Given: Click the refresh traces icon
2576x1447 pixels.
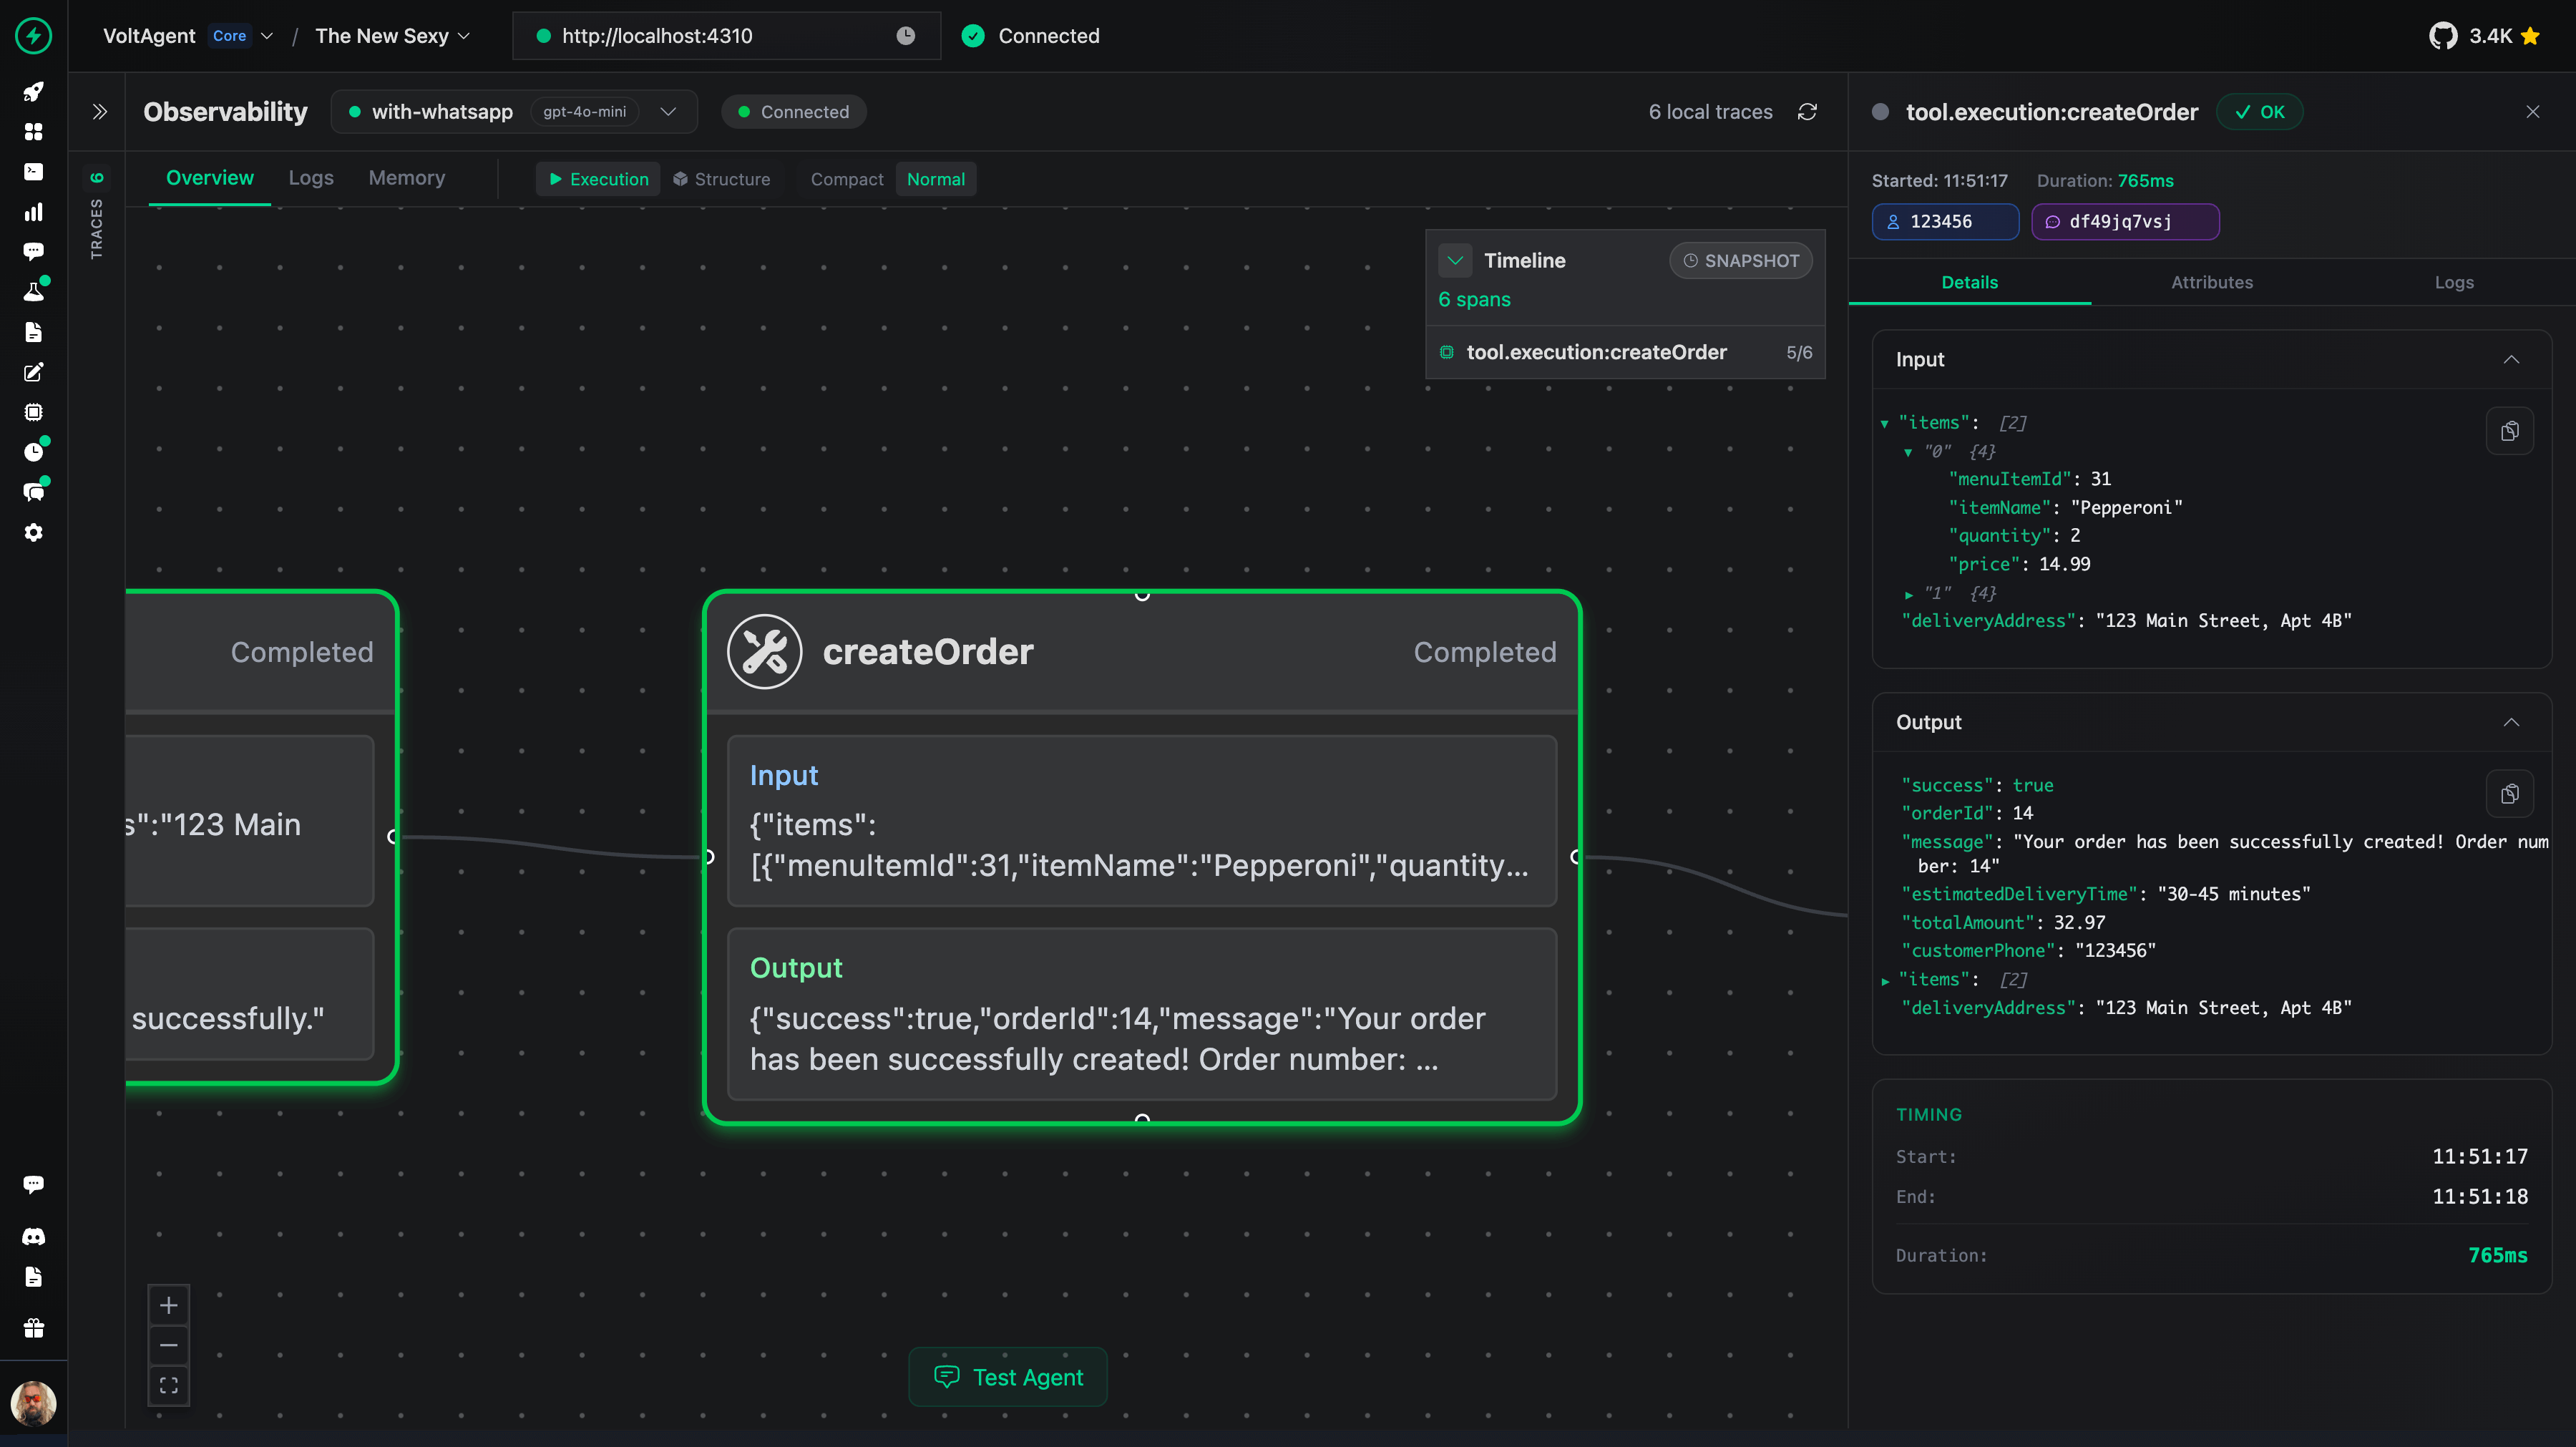Looking at the screenshot, I should point(1807,112).
